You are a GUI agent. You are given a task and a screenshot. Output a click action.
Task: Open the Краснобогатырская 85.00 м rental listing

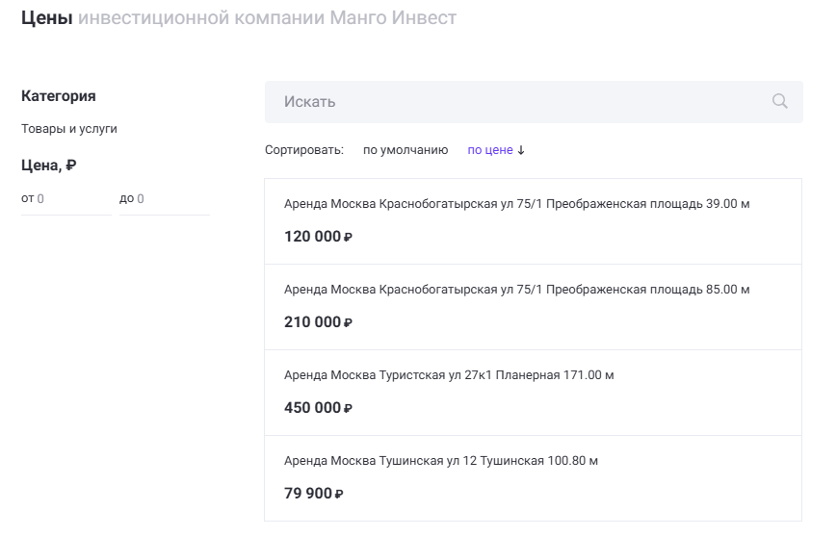(516, 290)
